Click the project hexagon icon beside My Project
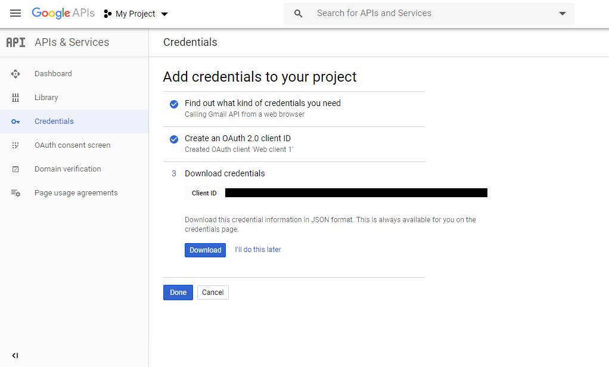The height and width of the screenshot is (367, 609). coord(108,14)
